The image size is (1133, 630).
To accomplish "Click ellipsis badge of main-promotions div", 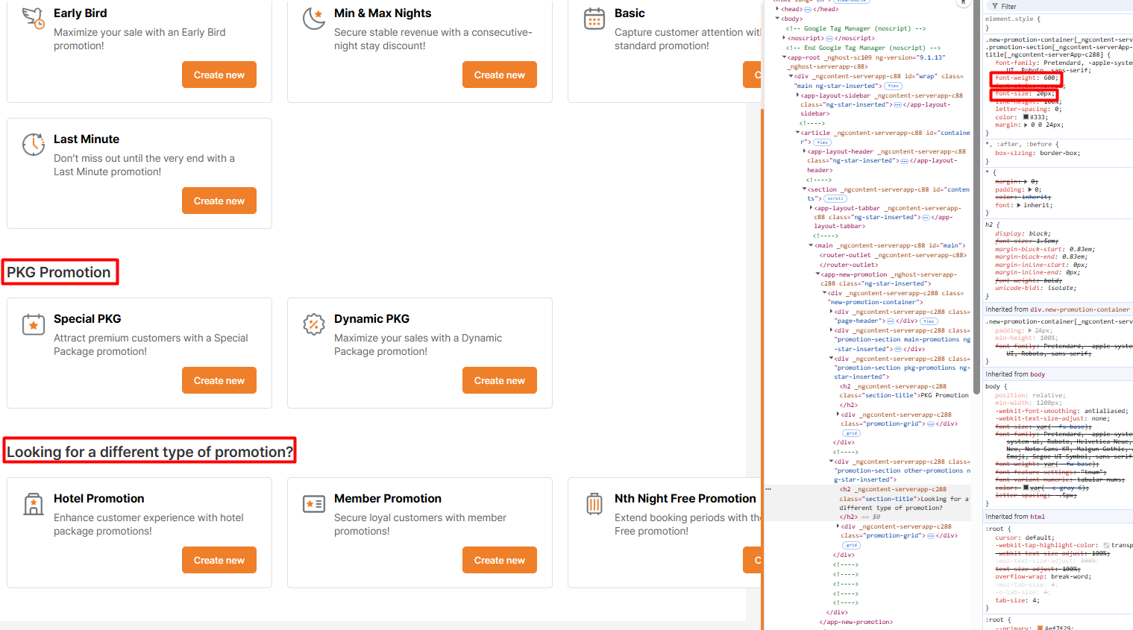I will [x=899, y=349].
